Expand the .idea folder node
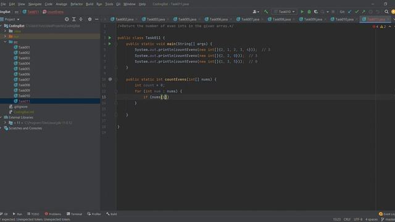Screen dimensions: 395x222 5,31
